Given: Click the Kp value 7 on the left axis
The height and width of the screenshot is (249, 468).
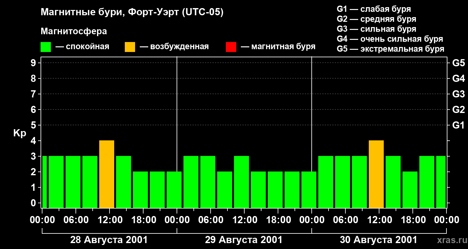Looking at the screenshot, I should pyautogui.click(x=34, y=94).
